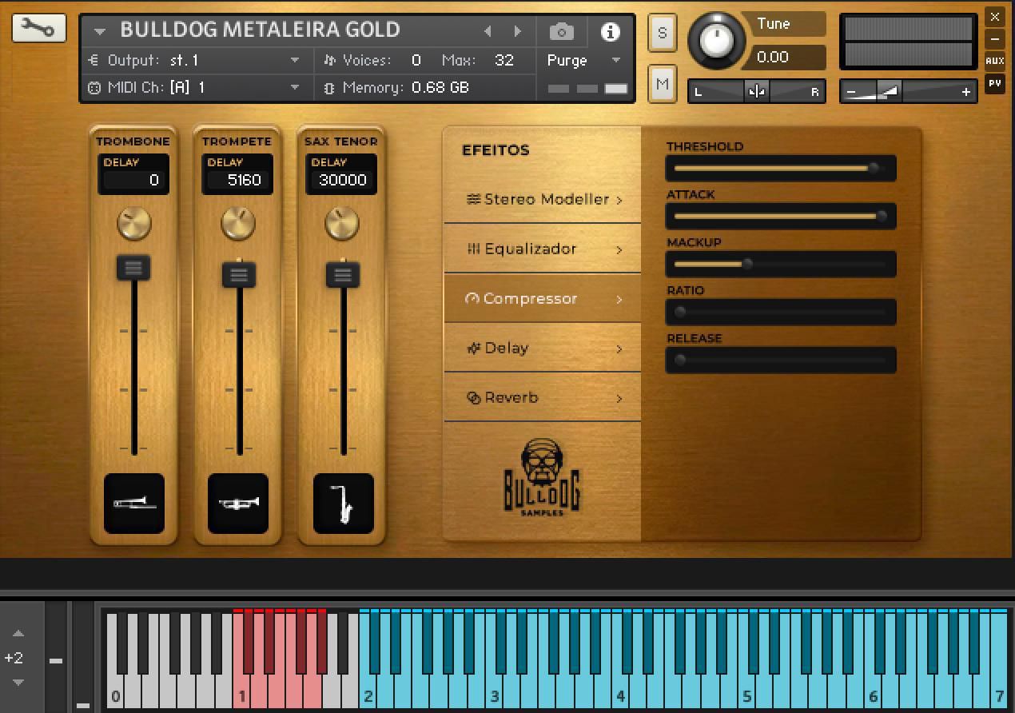Viewport: 1015px width, 713px height.
Task: Click the EFEITOS heading
Action: click(496, 149)
